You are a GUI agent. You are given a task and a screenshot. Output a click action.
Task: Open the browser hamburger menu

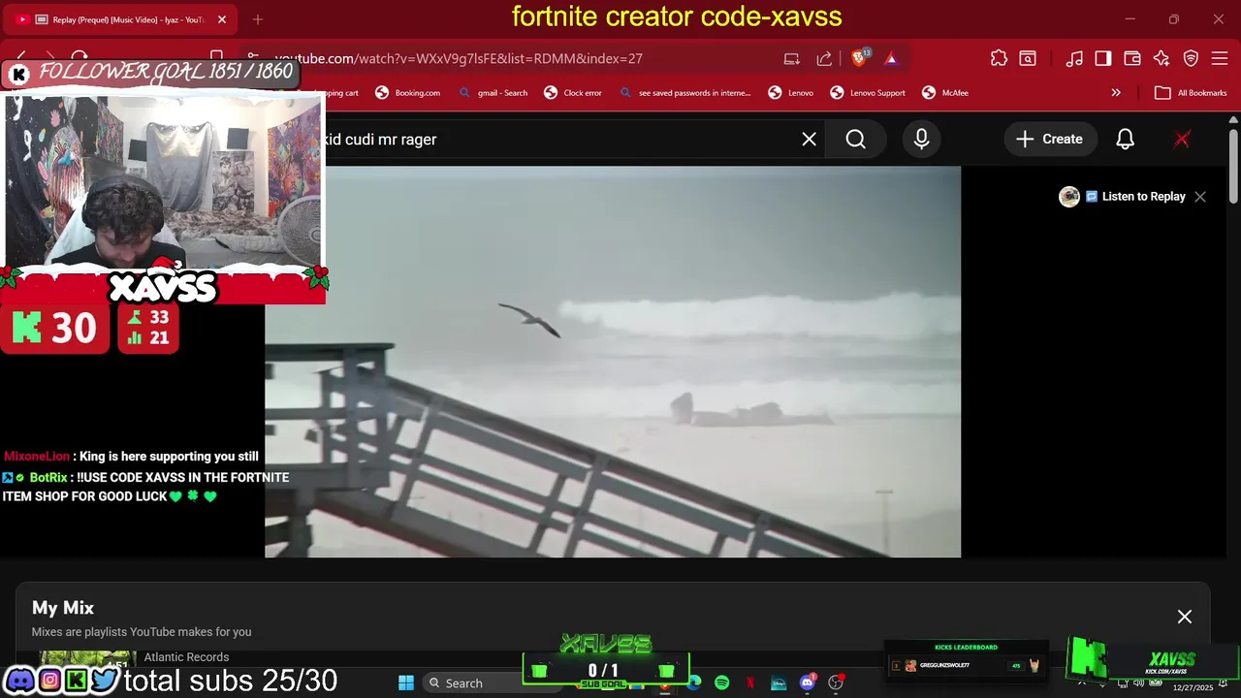(x=1220, y=58)
